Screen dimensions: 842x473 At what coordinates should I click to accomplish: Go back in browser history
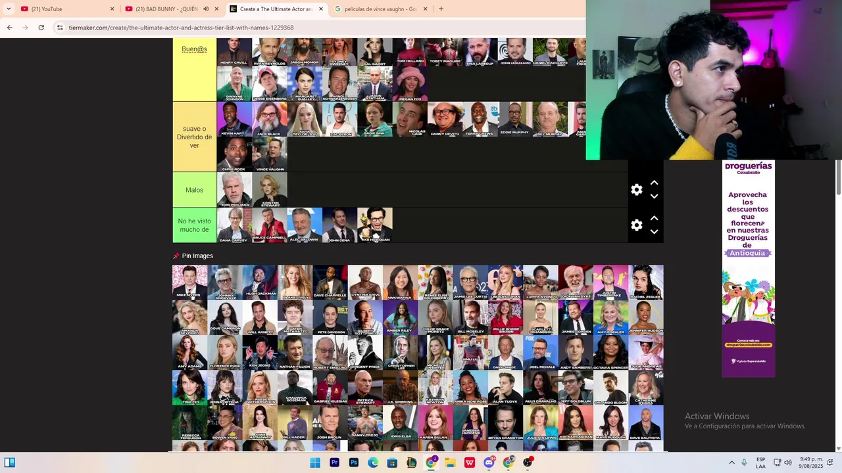pyautogui.click(x=9, y=28)
